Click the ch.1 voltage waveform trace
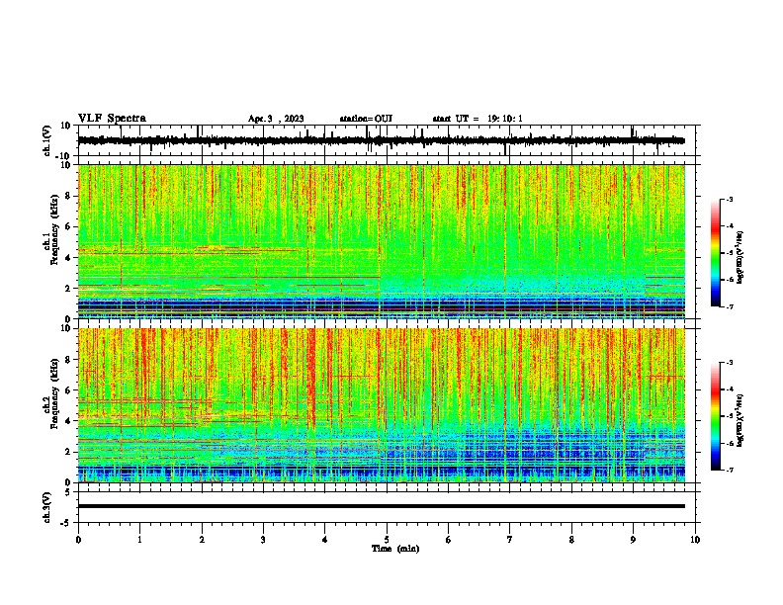The height and width of the screenshot is (605, 783). (x=381, y=140)
